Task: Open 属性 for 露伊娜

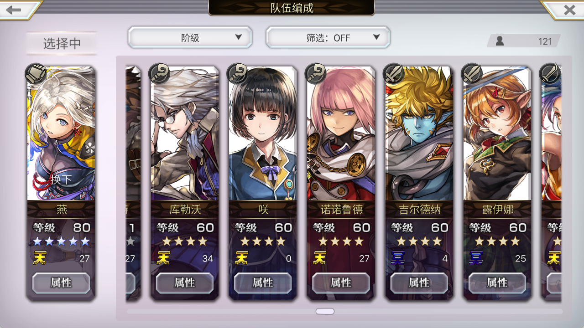Action: coord(497,283)
